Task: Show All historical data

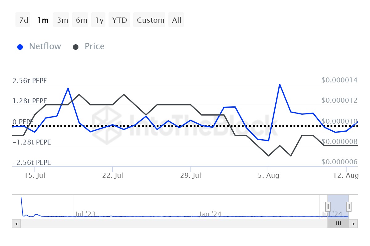Action: [177, 20]
